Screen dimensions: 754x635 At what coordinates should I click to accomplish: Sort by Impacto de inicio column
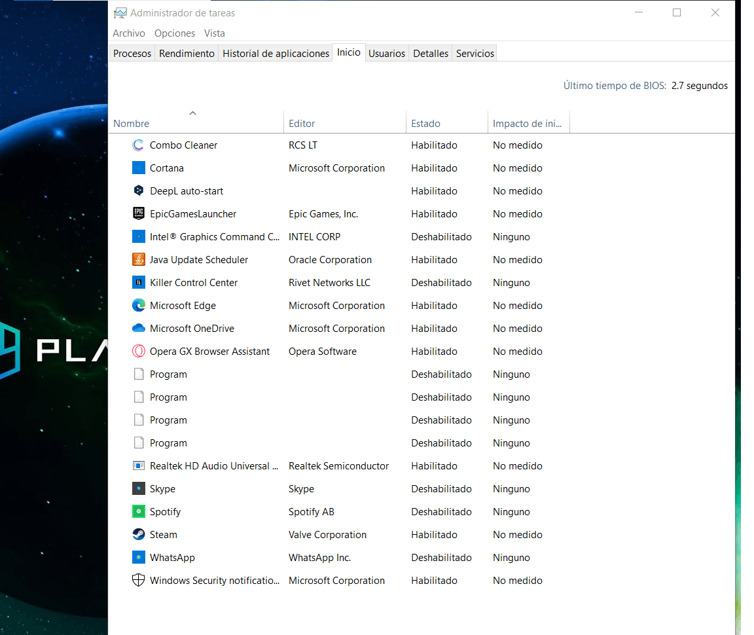pyautogui.click(x=528, y=124)
